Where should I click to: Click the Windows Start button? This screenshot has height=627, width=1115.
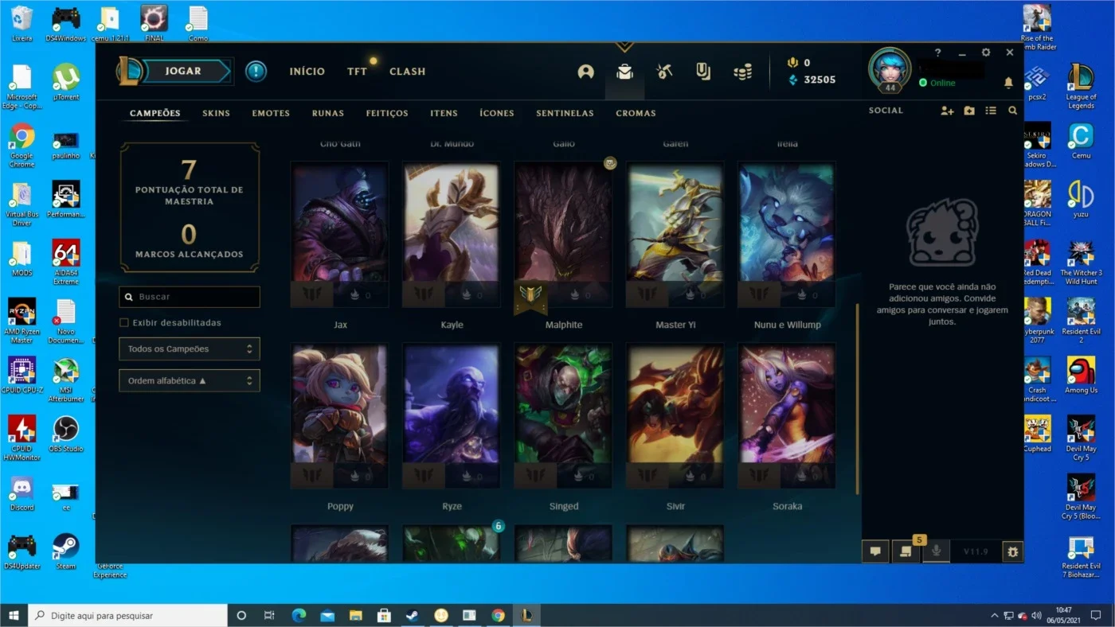point(14,615)
